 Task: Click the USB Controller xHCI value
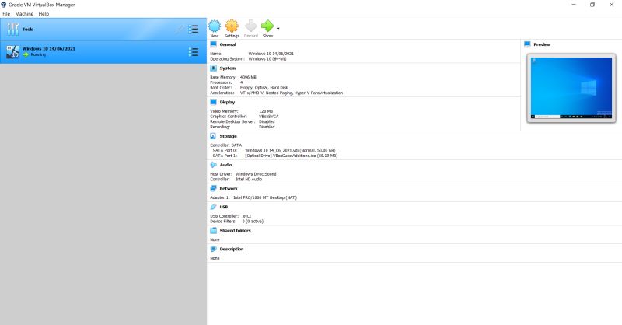246,216
